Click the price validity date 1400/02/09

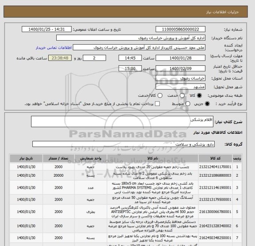coord(180,68)
